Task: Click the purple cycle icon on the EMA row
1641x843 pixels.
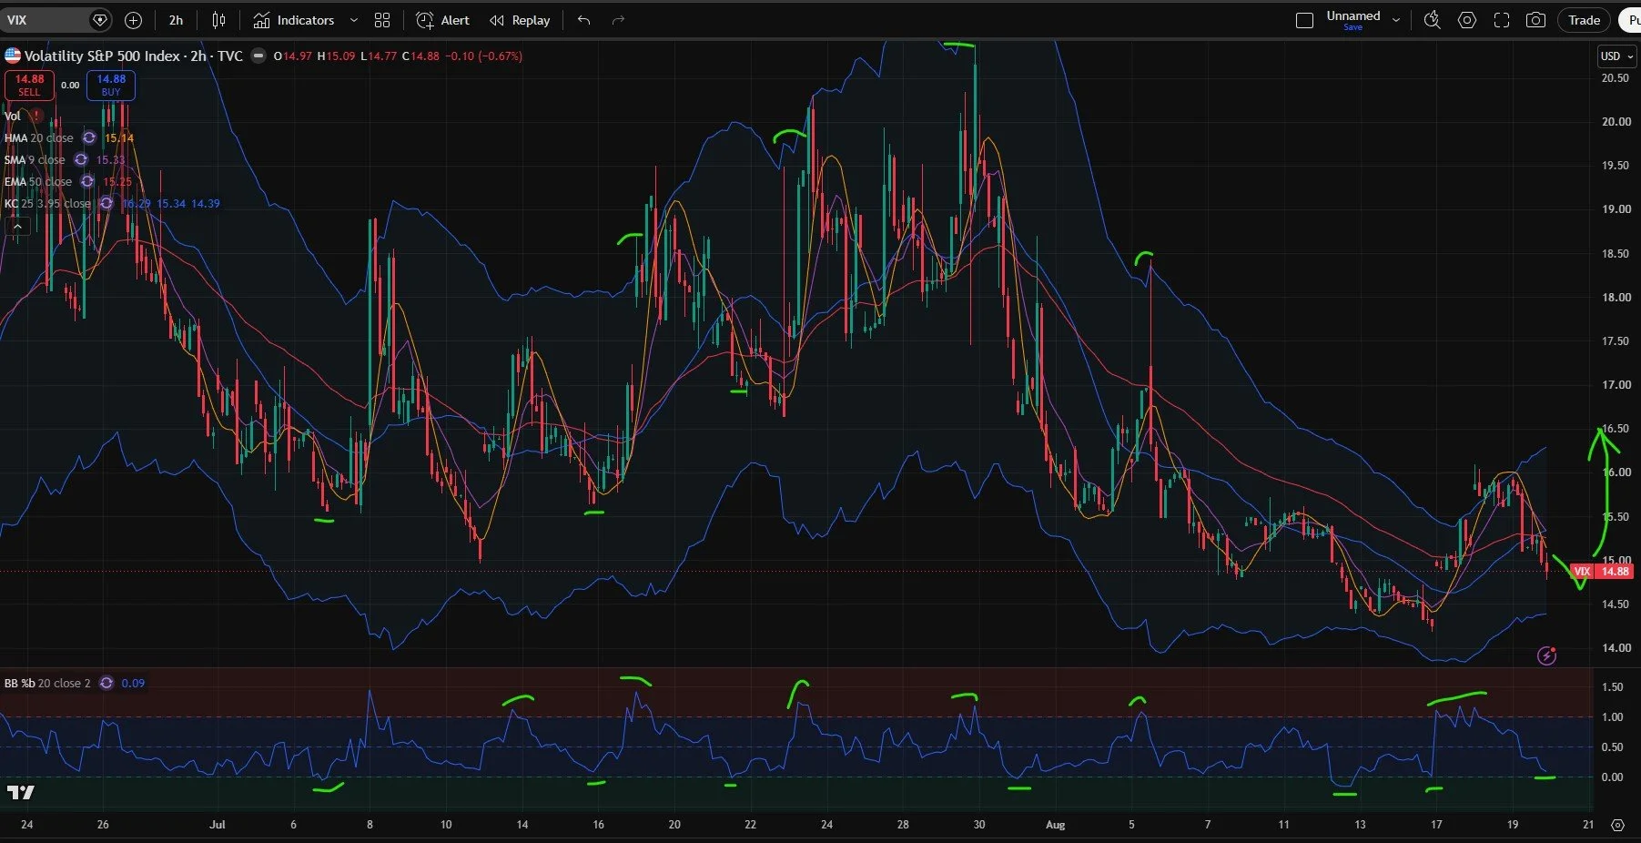Action: (x=87, y=181)
